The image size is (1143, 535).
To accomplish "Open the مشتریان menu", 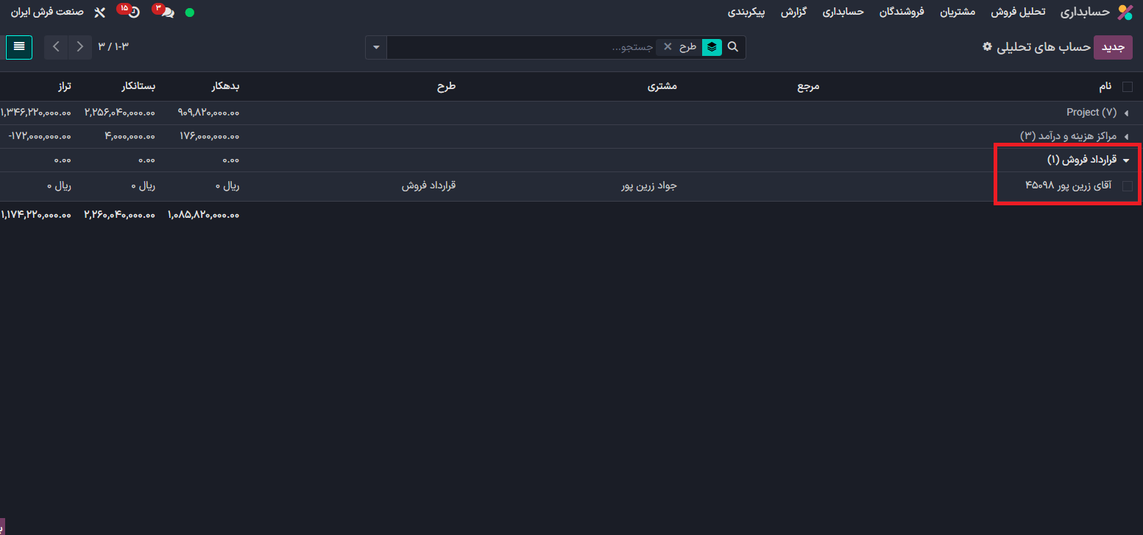I will pos(958,13).
